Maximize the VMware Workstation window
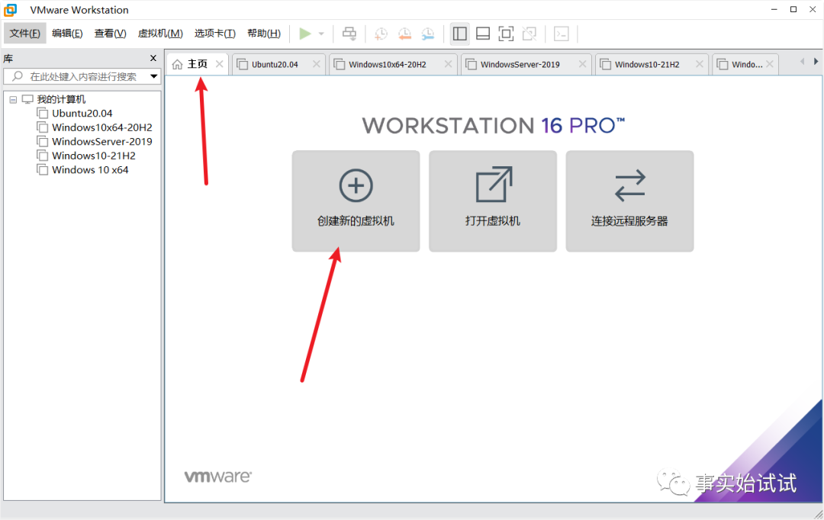824x520 pixels. (793, 9)
